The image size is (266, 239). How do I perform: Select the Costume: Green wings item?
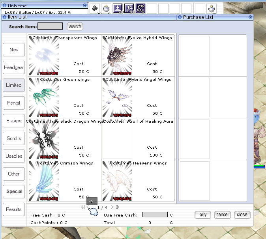pos(64,97)
